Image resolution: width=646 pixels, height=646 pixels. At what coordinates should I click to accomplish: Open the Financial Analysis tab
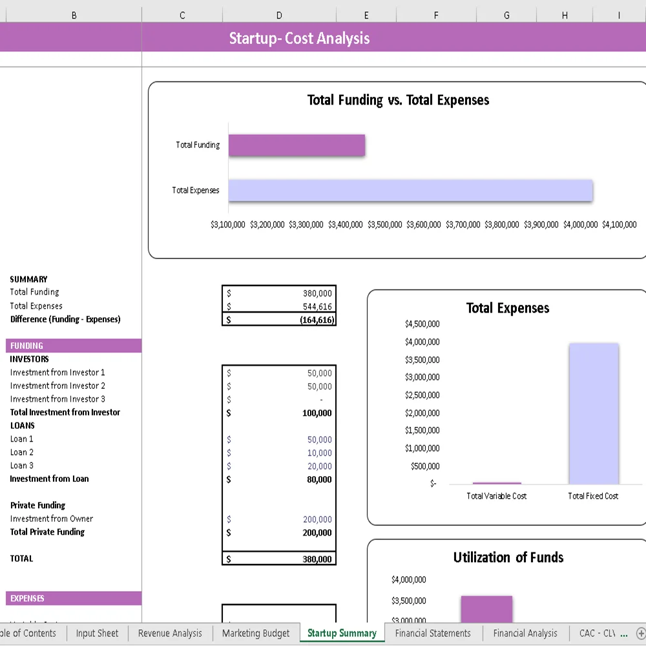click(x=525, y=634)
